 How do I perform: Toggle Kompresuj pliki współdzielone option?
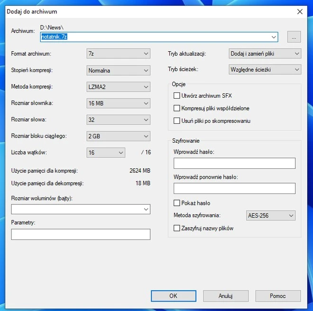click(x=177, y=109)
